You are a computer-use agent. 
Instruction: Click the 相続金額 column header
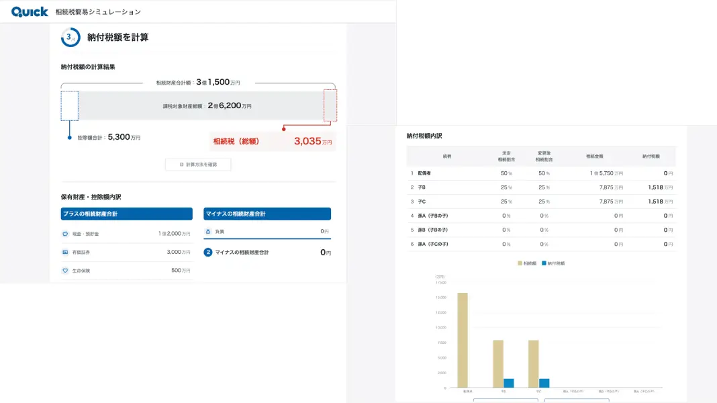pyautogui.click(x=594, y=156)
